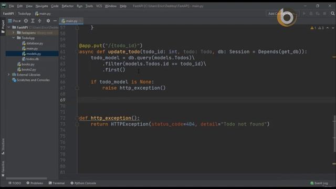Open the Navigate menu
Viewport: 336px width, 189px height.
[x=42, y=6]
